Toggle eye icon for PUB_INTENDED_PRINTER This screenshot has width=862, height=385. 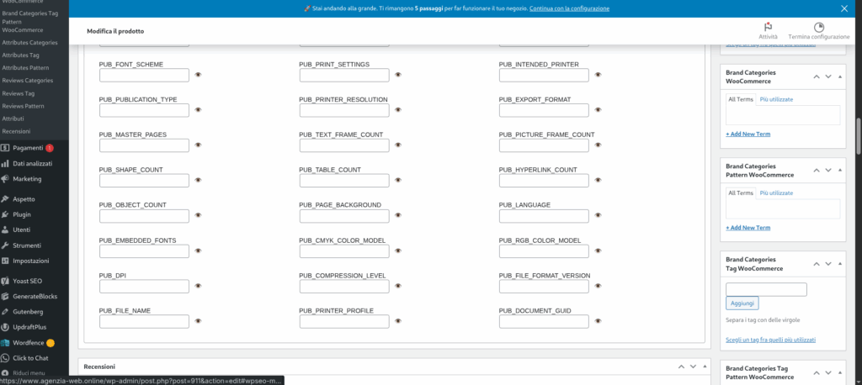599,75
